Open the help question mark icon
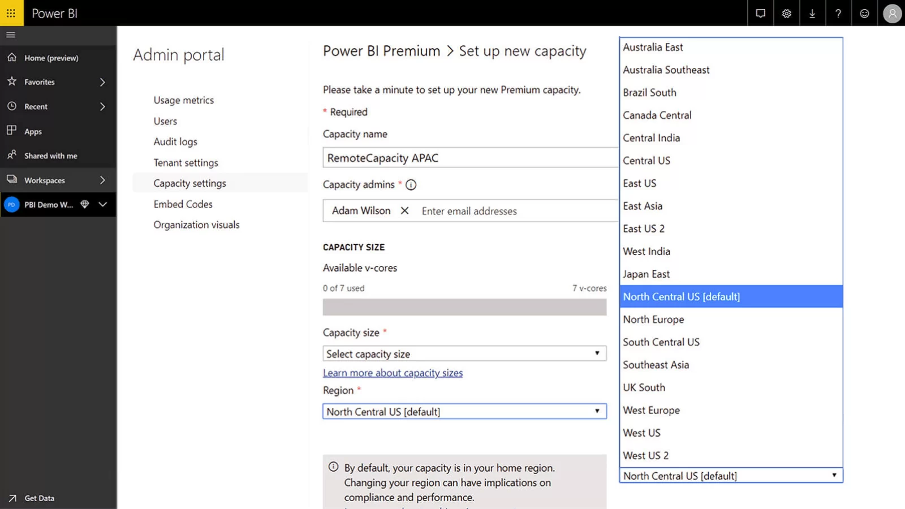Image resolution: width=905 pixels, height=509 pixels. [838, 13]
